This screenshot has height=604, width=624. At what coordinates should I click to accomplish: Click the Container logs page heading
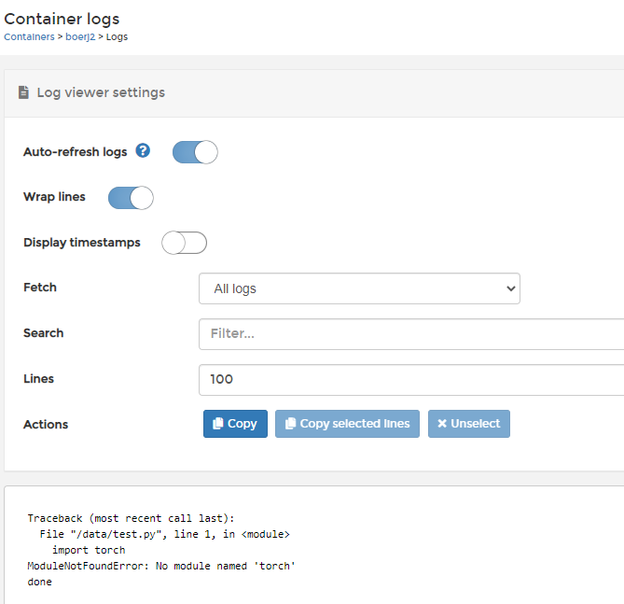(x=62, y=18)
